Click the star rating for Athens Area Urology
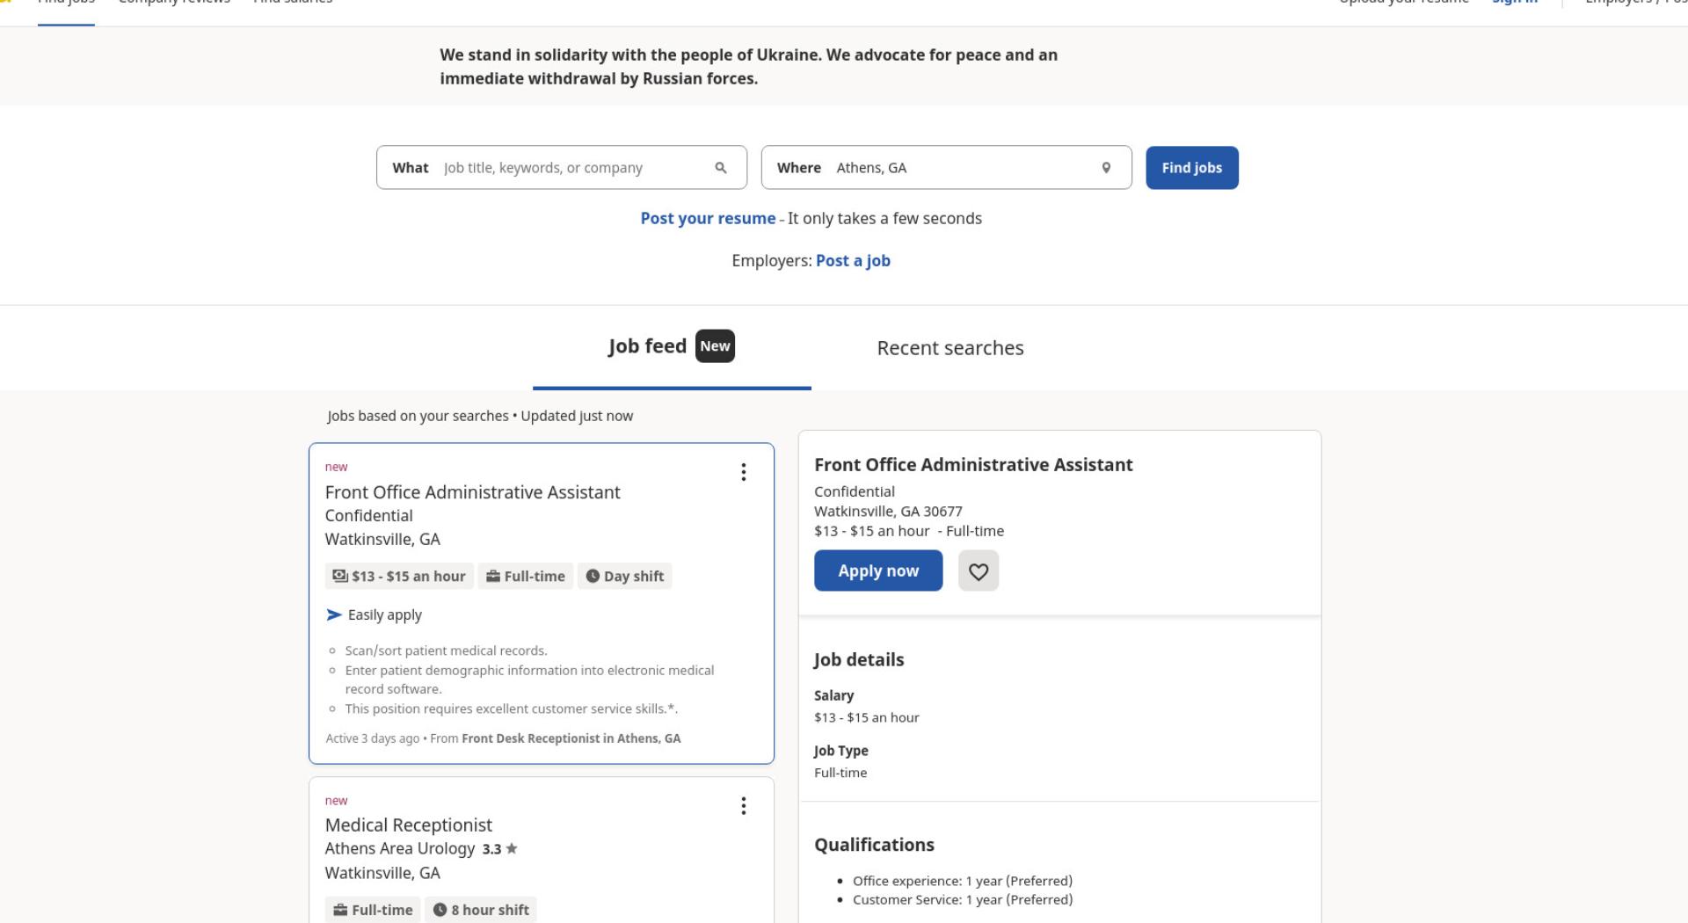1688x923 pixels. [500, 849]
